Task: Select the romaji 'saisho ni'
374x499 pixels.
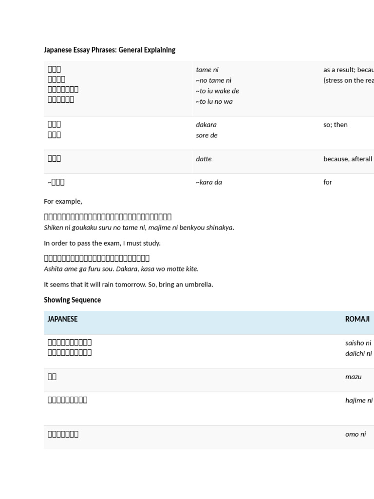Action: [x=358, y=343]
